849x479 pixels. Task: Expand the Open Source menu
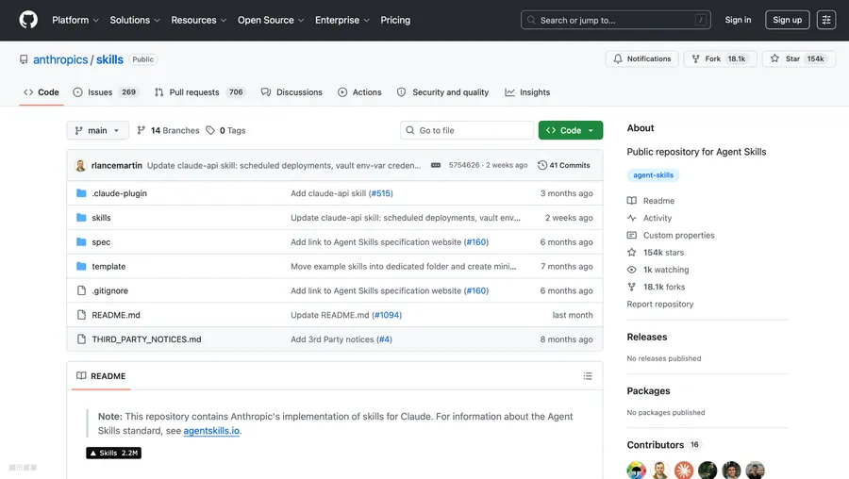(271, 20)
